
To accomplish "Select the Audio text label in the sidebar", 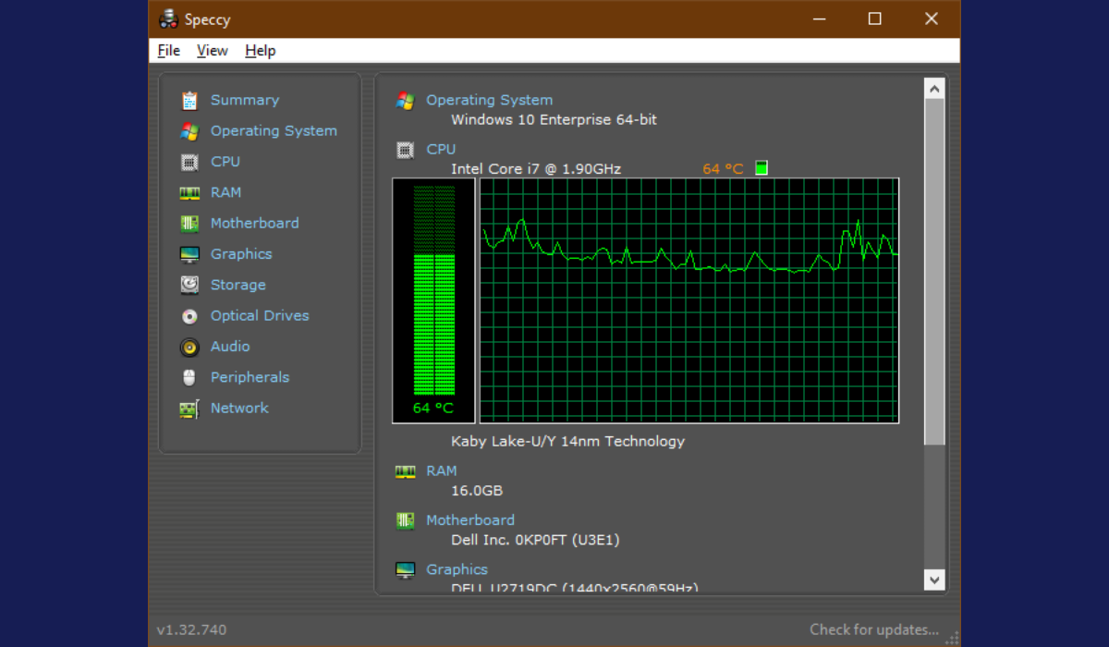I will point(230,347).
